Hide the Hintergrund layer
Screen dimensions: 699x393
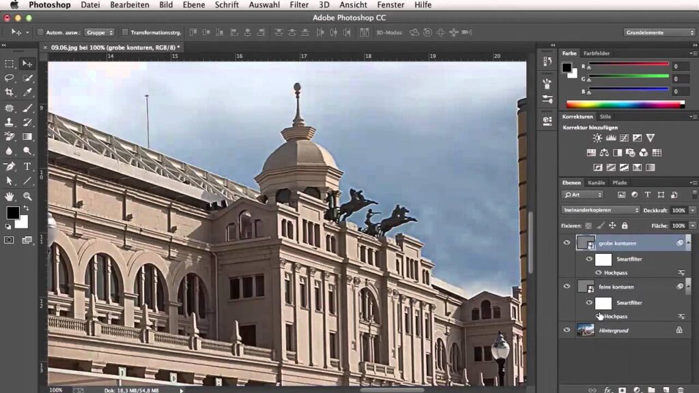[567, 330]
